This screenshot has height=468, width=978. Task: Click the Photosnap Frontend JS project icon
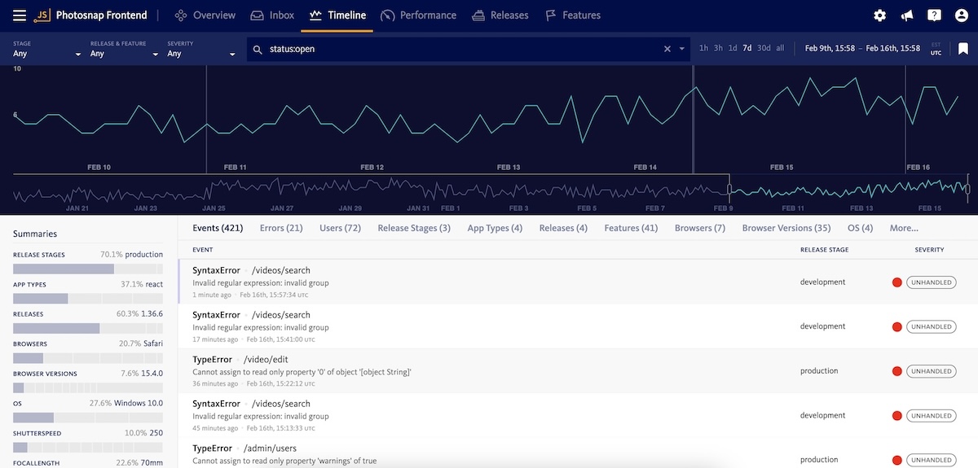42,15
